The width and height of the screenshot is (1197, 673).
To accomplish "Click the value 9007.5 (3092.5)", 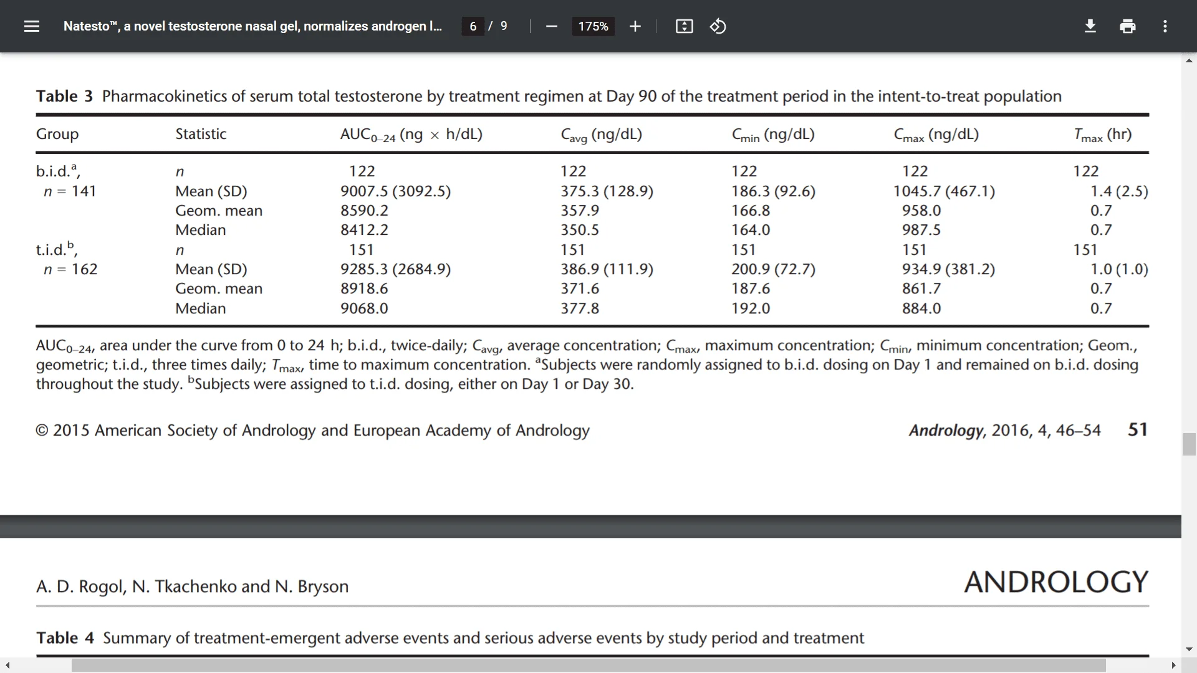I will tap(395, 191).
